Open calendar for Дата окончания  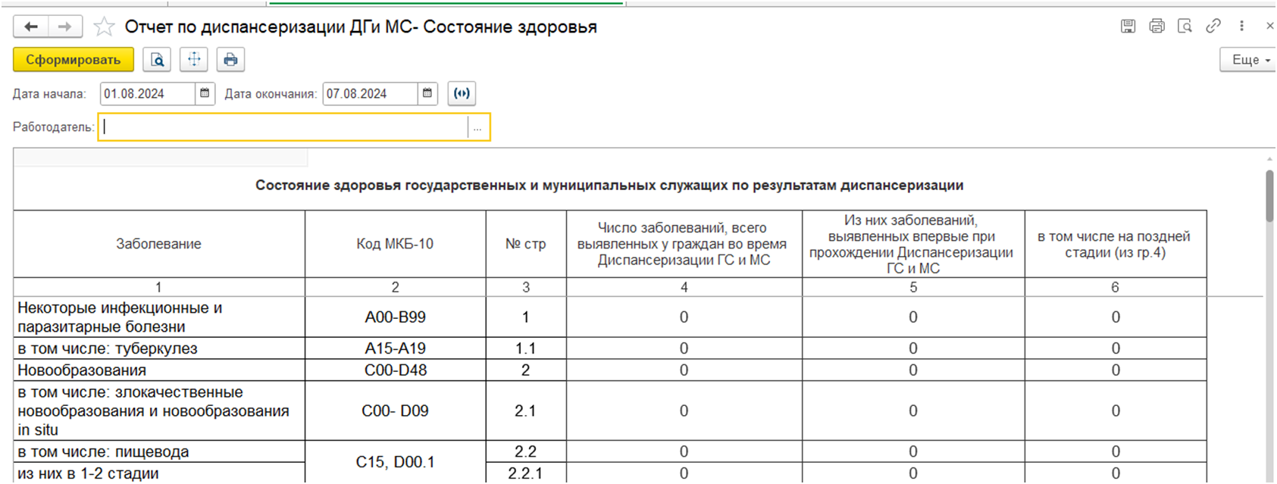[x=427, y=94]
